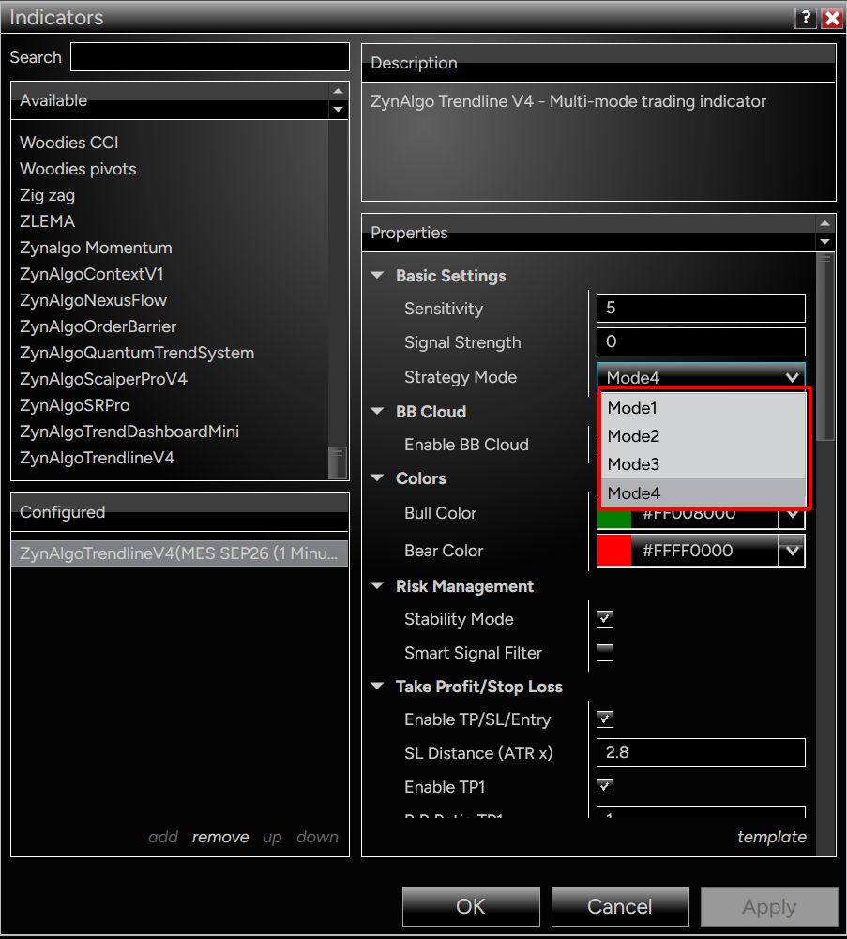Toggle Enable TP1 checkbox

[x=605, y=787]
